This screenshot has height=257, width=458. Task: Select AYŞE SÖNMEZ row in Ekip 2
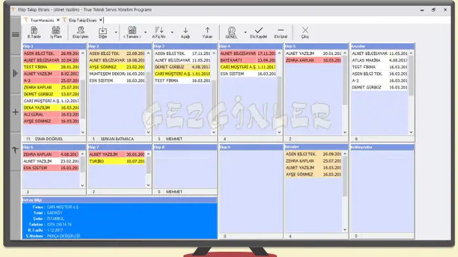(117, 67)
